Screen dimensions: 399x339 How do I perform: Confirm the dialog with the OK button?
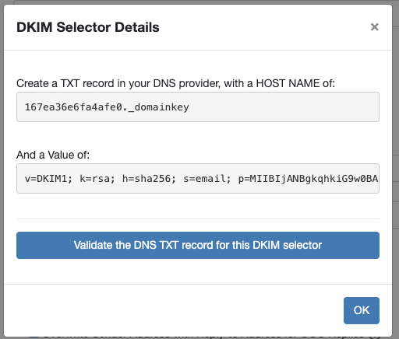pos(362,310)
